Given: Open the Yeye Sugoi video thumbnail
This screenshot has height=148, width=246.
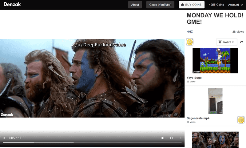Looking at the screenshot, I should coord(215,60).
